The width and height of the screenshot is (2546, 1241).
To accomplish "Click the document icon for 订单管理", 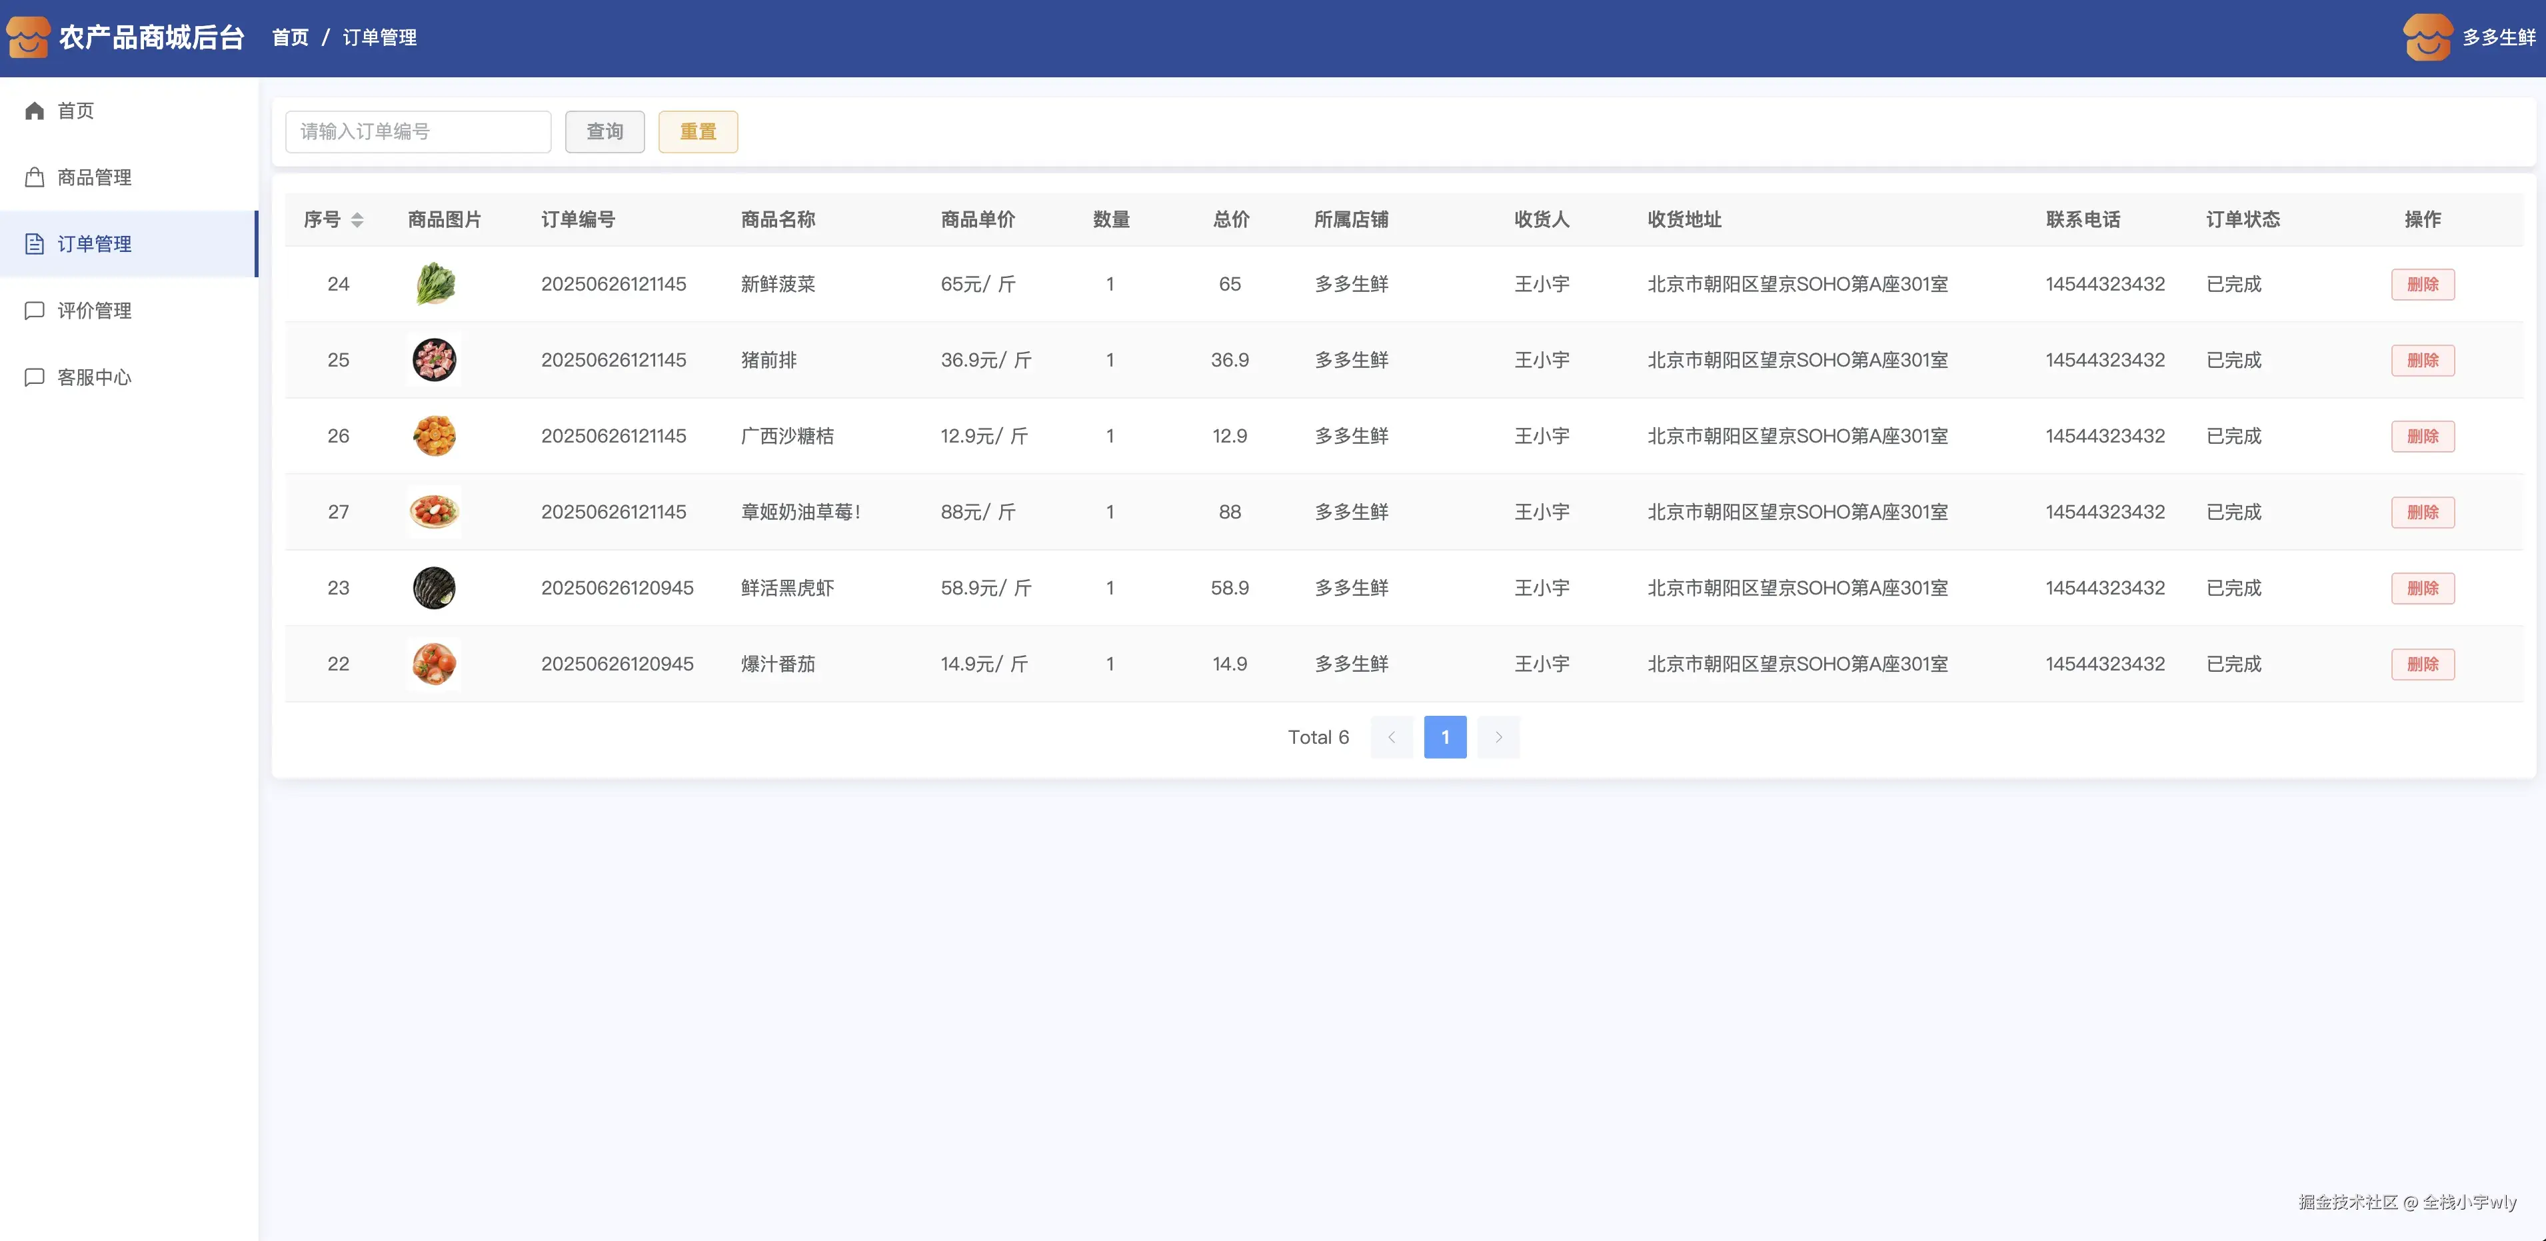I will click(x=35, y=244).
